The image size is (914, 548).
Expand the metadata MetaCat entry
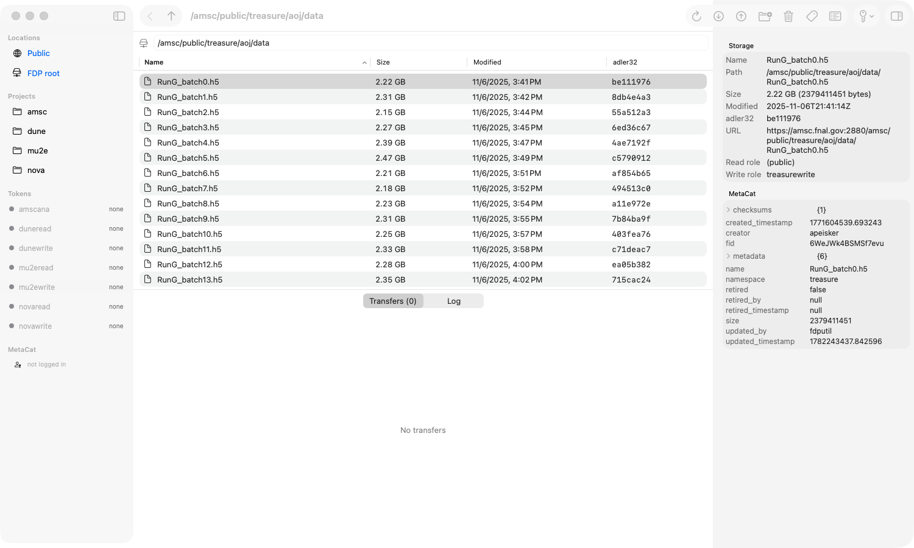[728, 256]
